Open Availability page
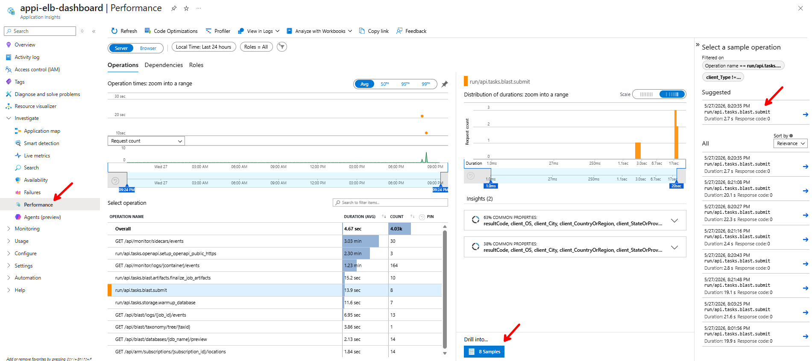 pyautogui.click(x=36, y=180)
